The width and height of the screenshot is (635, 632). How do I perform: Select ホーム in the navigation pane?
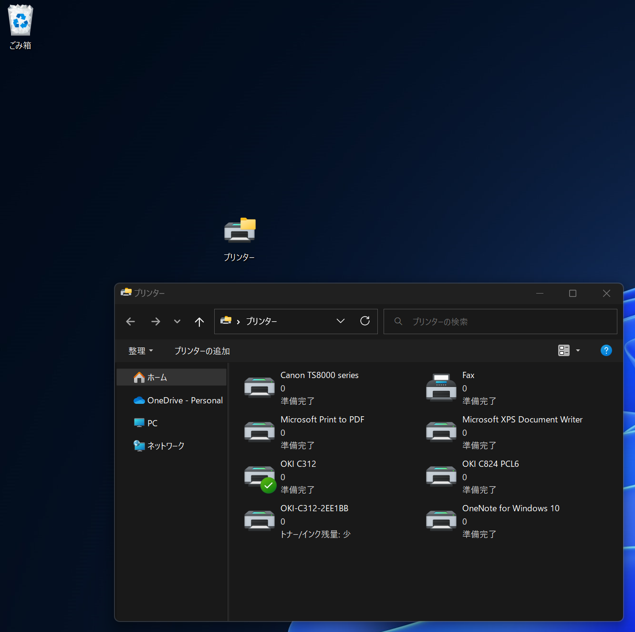click(x=157, y=378)
